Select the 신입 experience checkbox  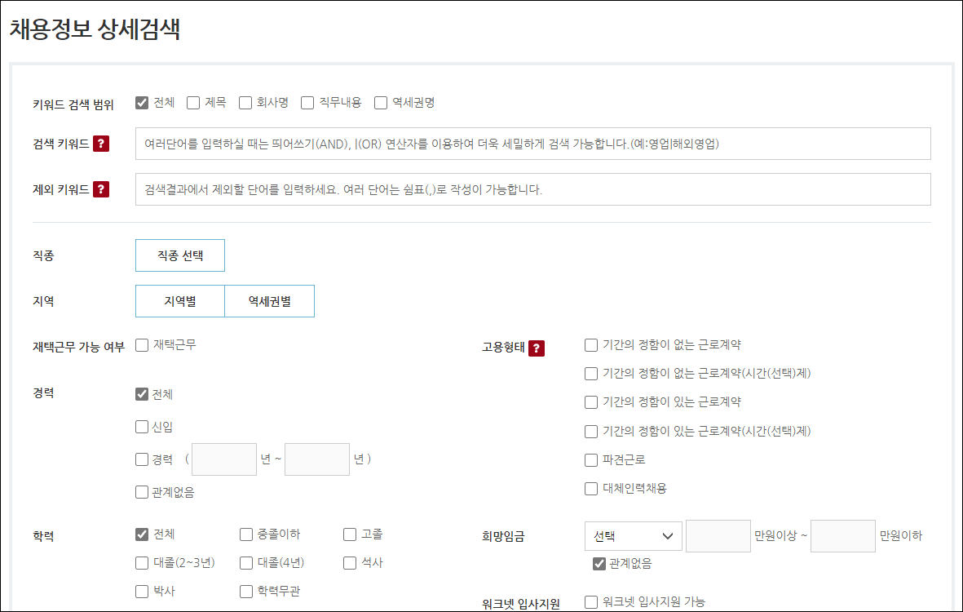pos(142,427)
